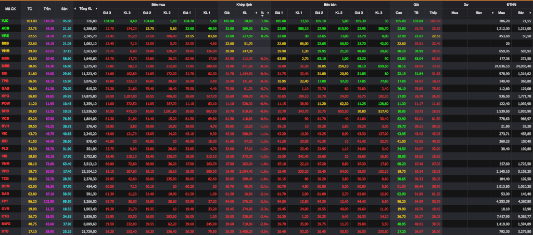The height and width of the screenshot is (235, 533).
Task: Click the ĐTNN group header
Action: (x=511, y=5)
